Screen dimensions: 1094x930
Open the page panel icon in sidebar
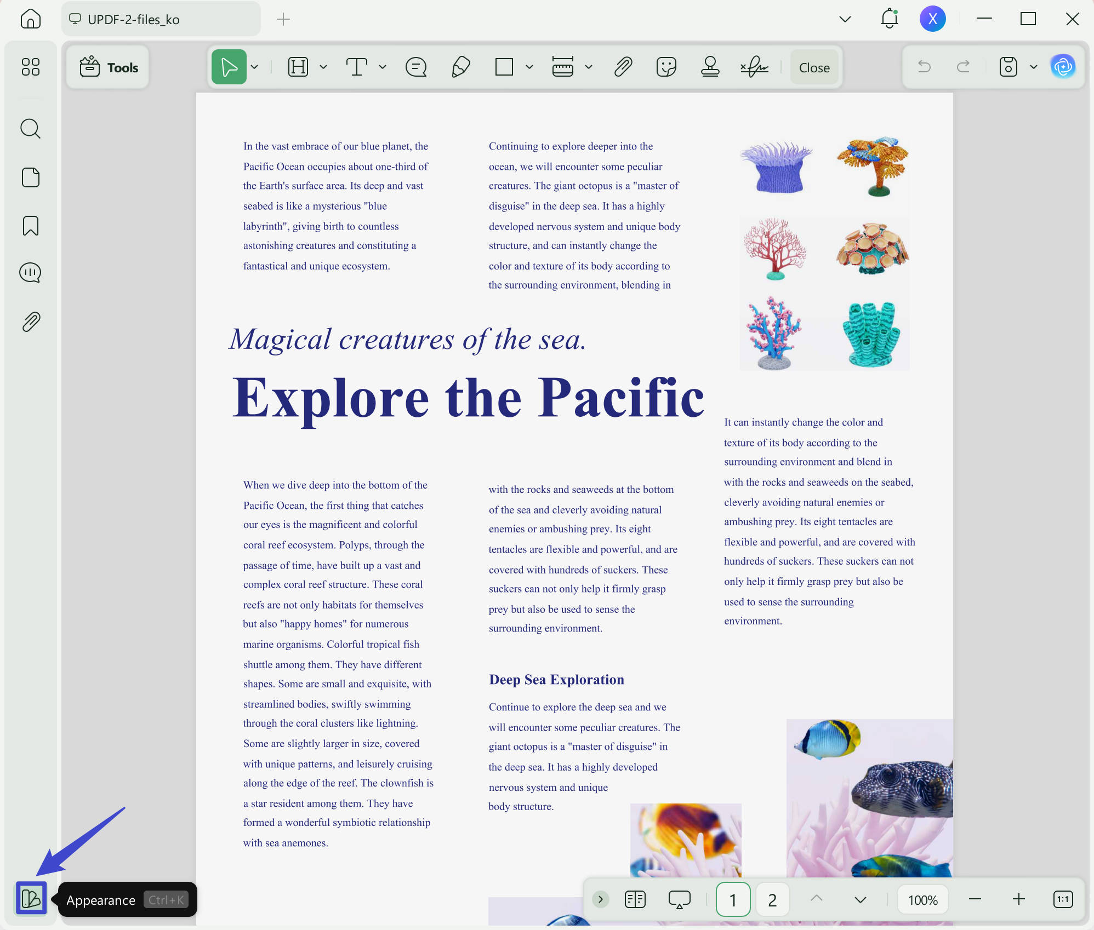click(x=30, y=177)
